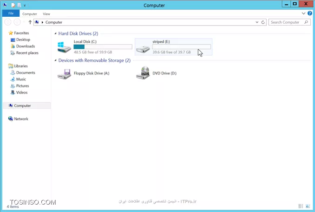This screenshot has width=315, height=212.
Task: Click the Network globe icon
Action: coord(11,119)
